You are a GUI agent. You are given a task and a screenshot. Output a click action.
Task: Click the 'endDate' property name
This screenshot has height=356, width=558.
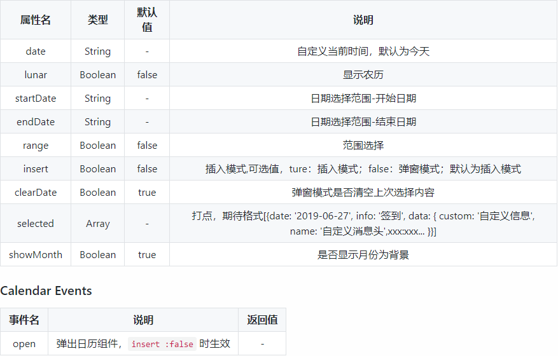pyautogui.click(x=36, y=121)
